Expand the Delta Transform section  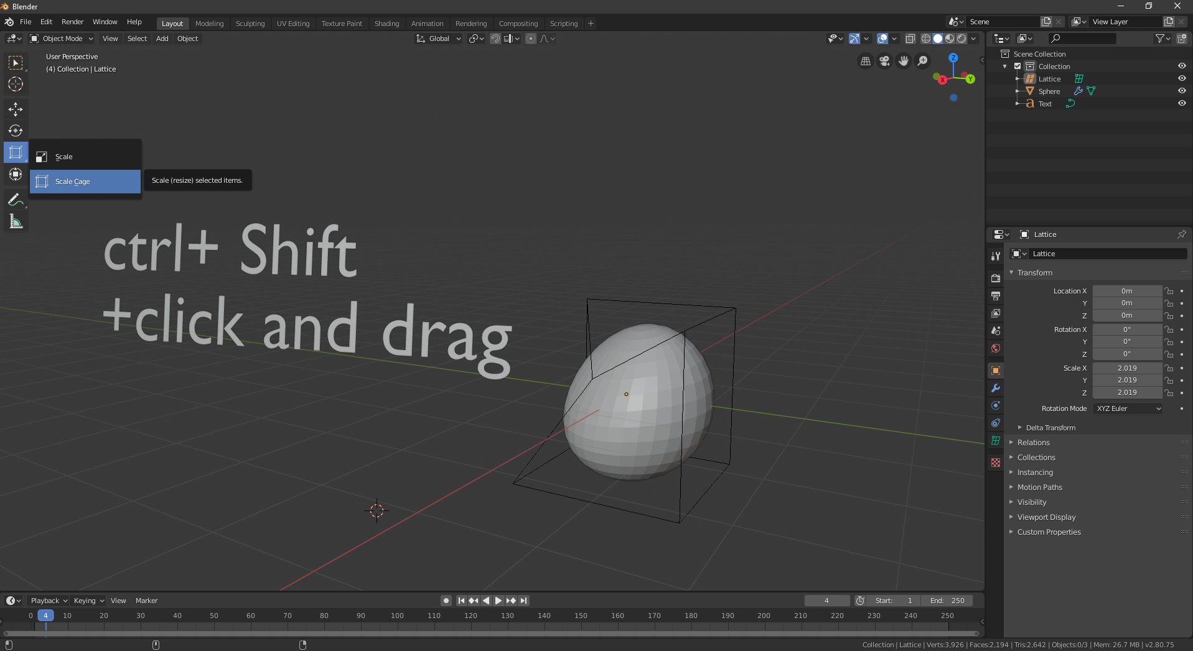tap(1050, 428)
